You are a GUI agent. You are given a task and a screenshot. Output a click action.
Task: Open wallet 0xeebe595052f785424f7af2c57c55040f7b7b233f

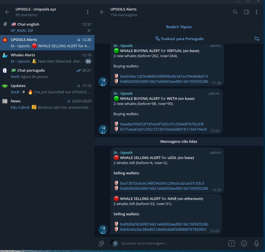tap(162, 124)
